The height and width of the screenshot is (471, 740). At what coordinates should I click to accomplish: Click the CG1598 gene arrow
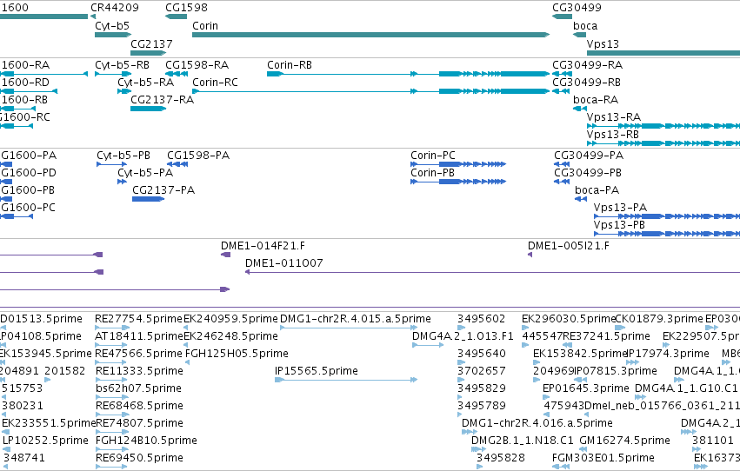176,17
